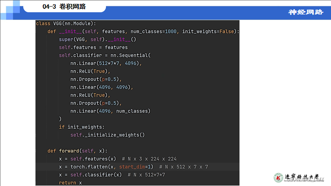
Task: Click the 'nn.Linear(4096, num_classes)' line
Action: 110,111
